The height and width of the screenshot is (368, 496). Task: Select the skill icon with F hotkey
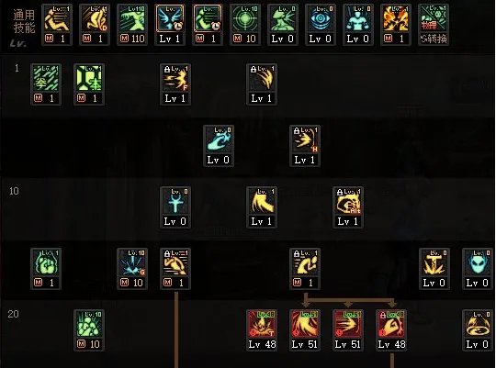(175, 78)
